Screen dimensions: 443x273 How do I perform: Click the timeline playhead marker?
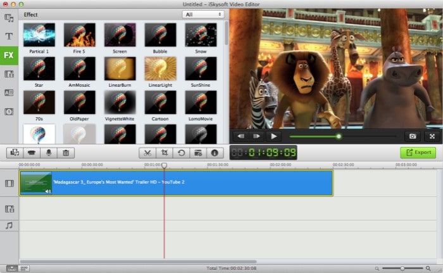(164, 165)
